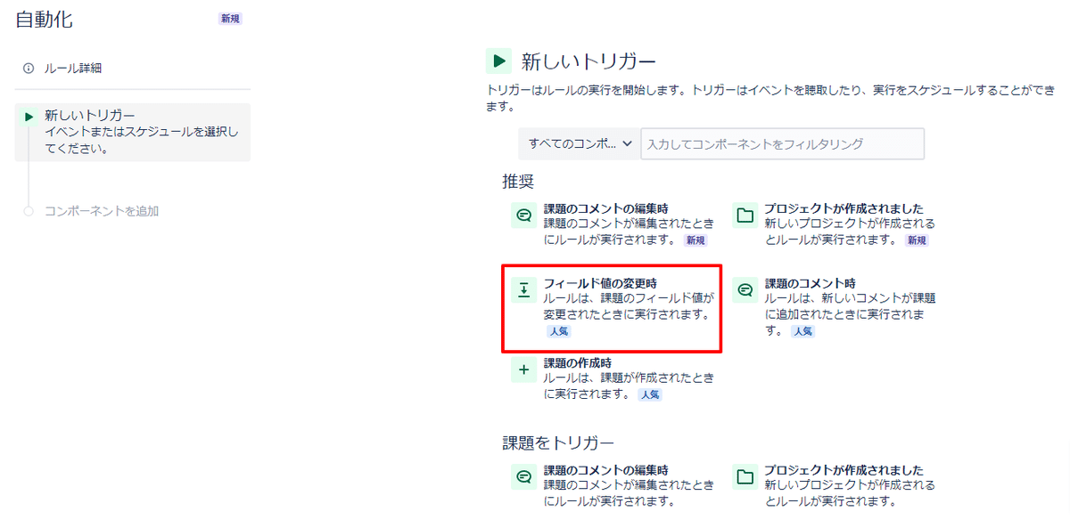Click the green play icon beside 新しいトリガー heading
Image resolution: width=1070 pixels, height=528 pixels.
pos(498,61)
